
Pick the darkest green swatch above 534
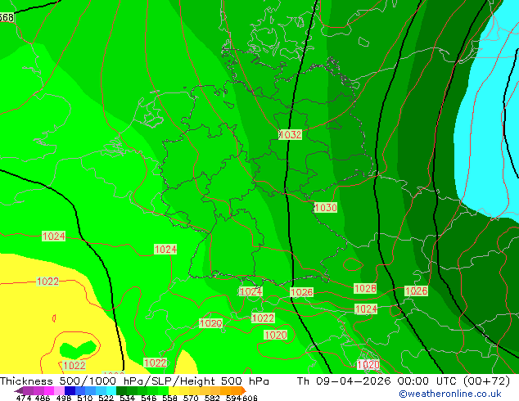pyautogui.click(x=120, y=390)
